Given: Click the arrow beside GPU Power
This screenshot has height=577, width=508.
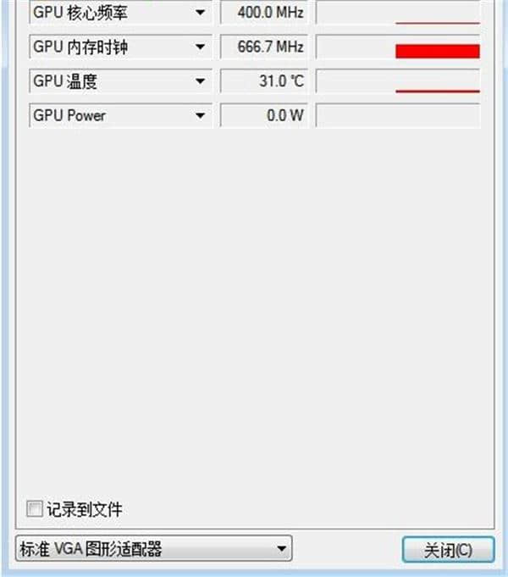Looking at the screenshot, I should (200, 115).
